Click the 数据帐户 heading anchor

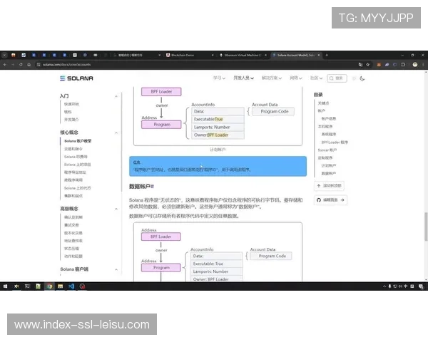coord(153,187)
